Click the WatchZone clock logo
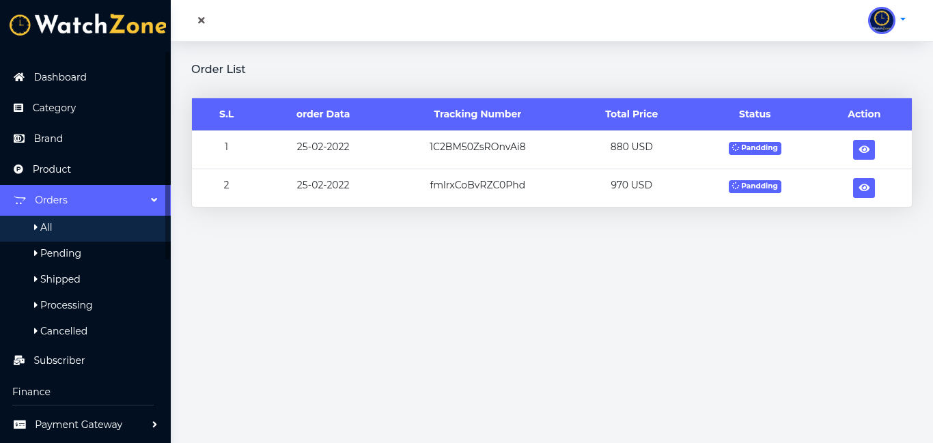Viewport: 933px width, 443px height. (20, 25)
